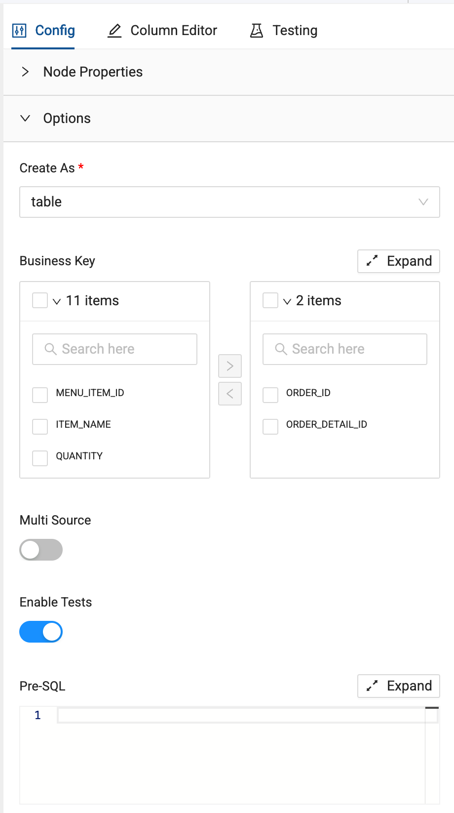The image size is (454, 813).
Task: Click the Testing flask icon
Action: coord(257,31)
